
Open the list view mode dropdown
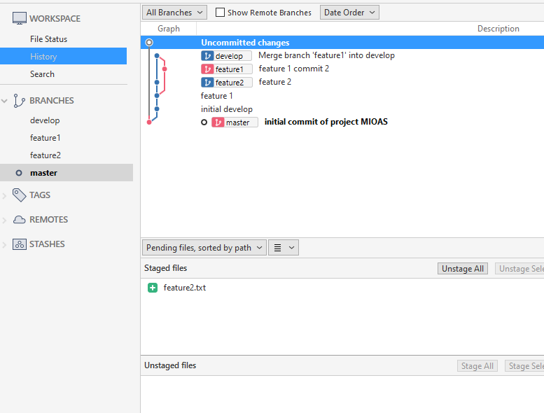tap(284, 248)
